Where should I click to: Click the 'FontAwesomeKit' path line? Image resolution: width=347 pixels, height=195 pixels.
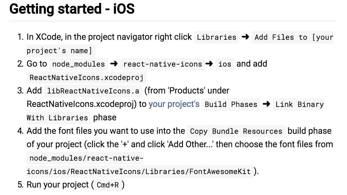140,171
